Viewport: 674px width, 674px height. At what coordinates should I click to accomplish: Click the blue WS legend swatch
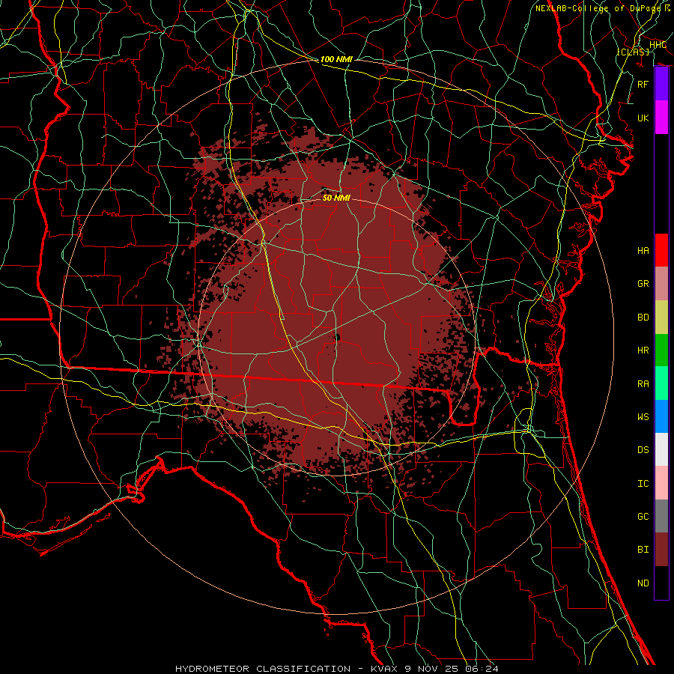(x=661, y=416)
